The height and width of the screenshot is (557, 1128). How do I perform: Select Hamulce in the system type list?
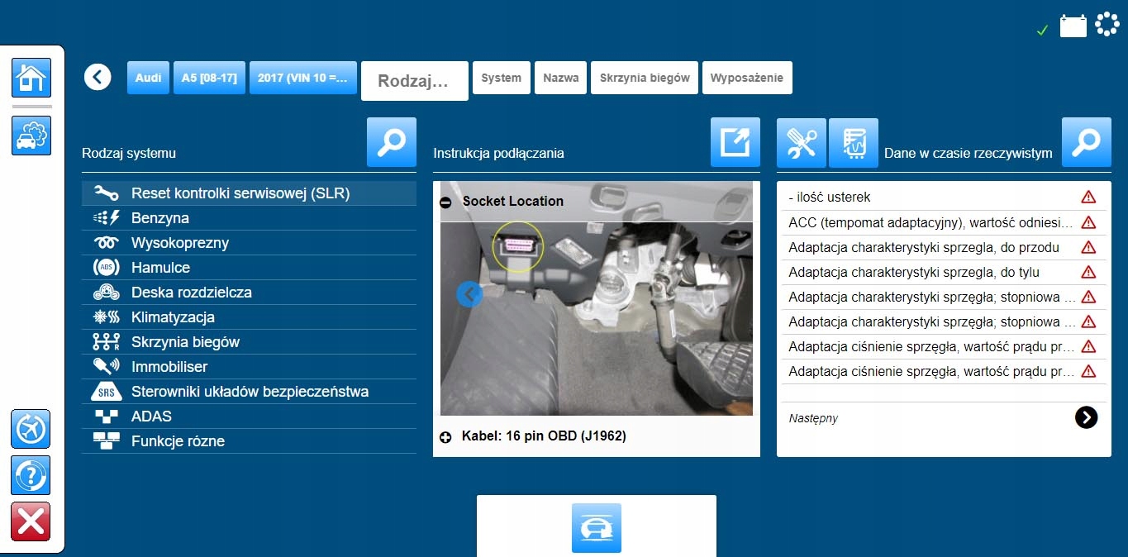coord(160,268)
